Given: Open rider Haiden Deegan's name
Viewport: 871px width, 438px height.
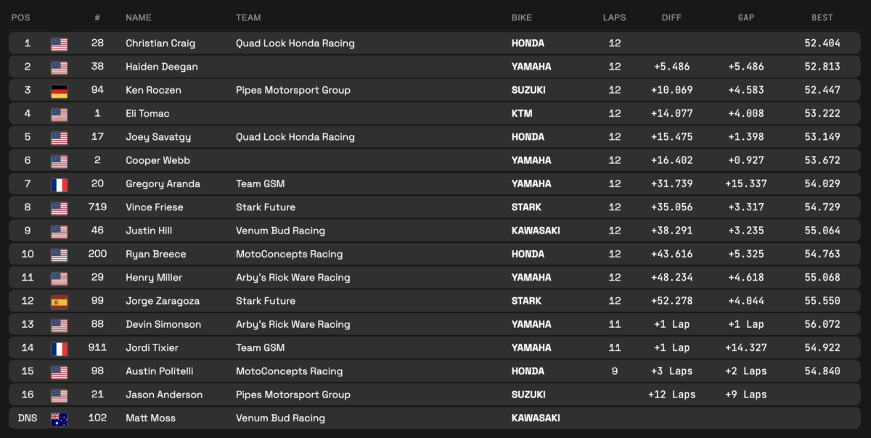Looking at the screenshot, I should [161, 67].
